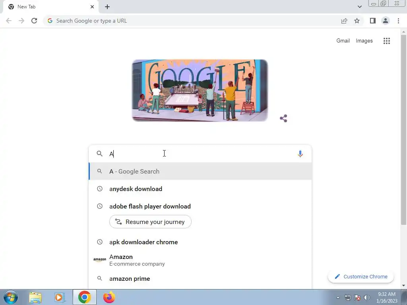Choose 'A - Google Search' suggestion
This screenshot has height=305, width=407.
point(200,172)
